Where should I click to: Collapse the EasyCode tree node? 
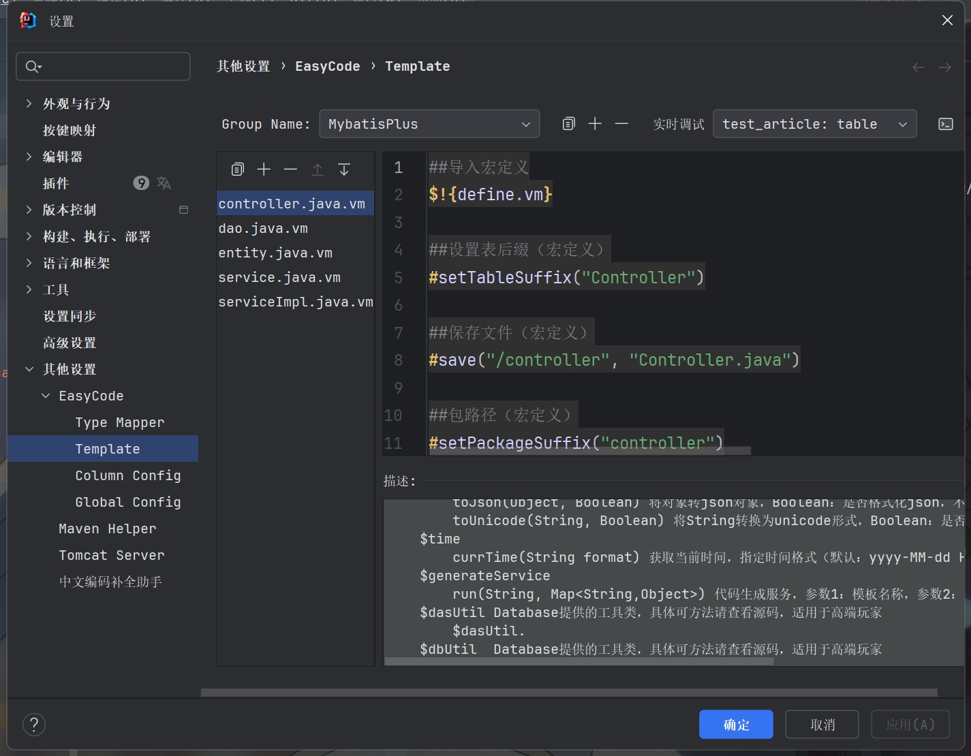click(x=46, y=396)
